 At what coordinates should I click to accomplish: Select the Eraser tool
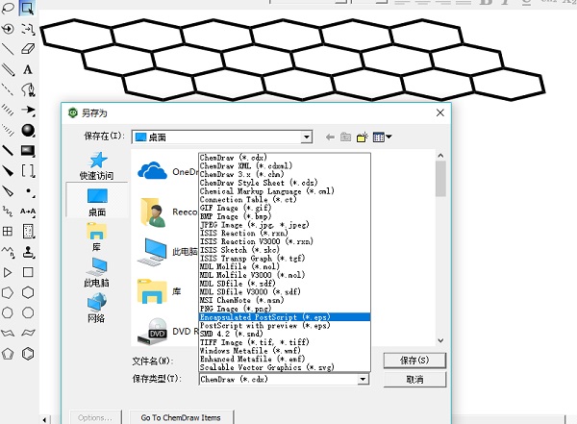coord(27,48)
